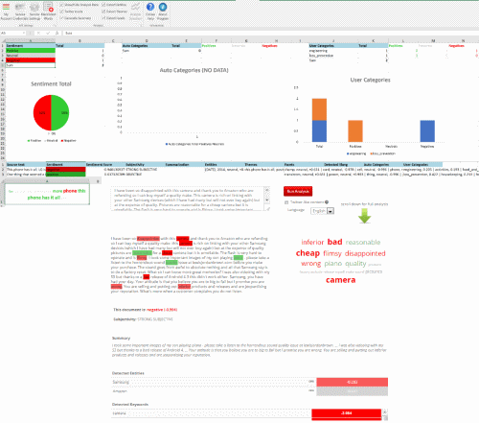This screenshot has height=423, width=479.
Task: Click the Name Box field
Action: [11, 33]
